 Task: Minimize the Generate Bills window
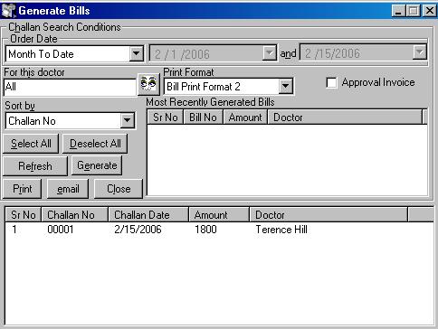click(x=399, y=11)
